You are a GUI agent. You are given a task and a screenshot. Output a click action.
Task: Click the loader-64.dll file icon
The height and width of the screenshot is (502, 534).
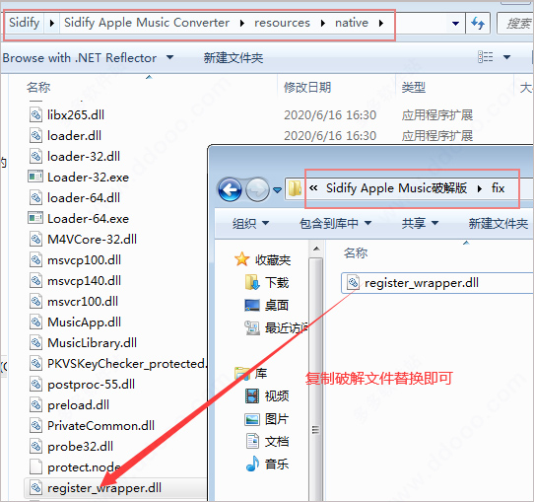pos(35,197)
